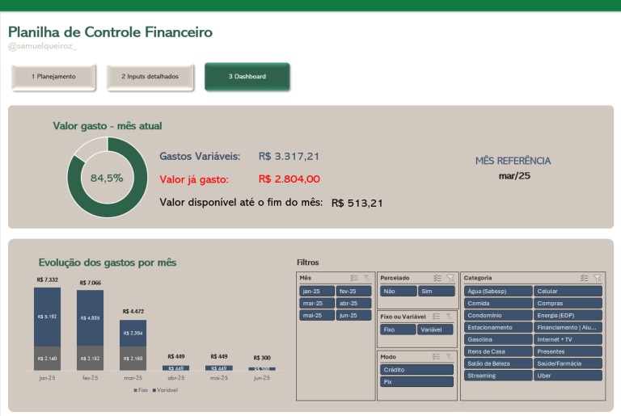Select Crédito payment mode filter
Viewport: 621px width, 416px height.
pos(416,369)
